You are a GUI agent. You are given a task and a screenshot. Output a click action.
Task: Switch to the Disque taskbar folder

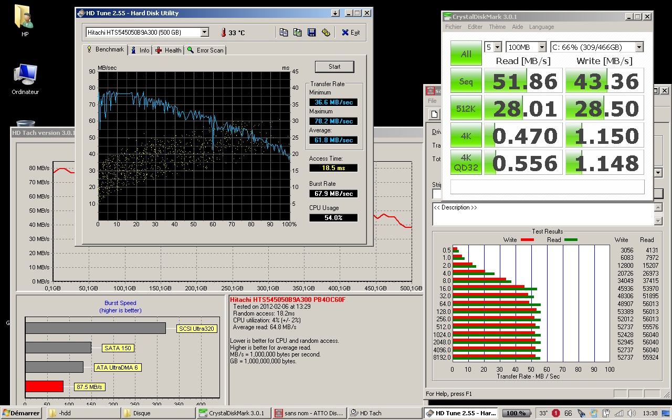pyautogui.click(x=158, y=413)
